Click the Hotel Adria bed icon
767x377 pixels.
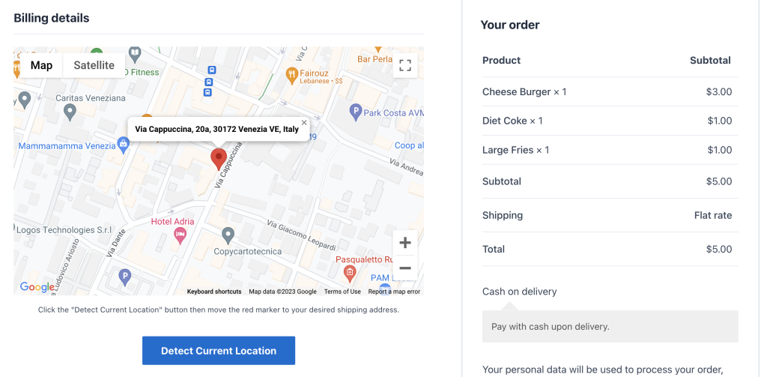point(180,235)
